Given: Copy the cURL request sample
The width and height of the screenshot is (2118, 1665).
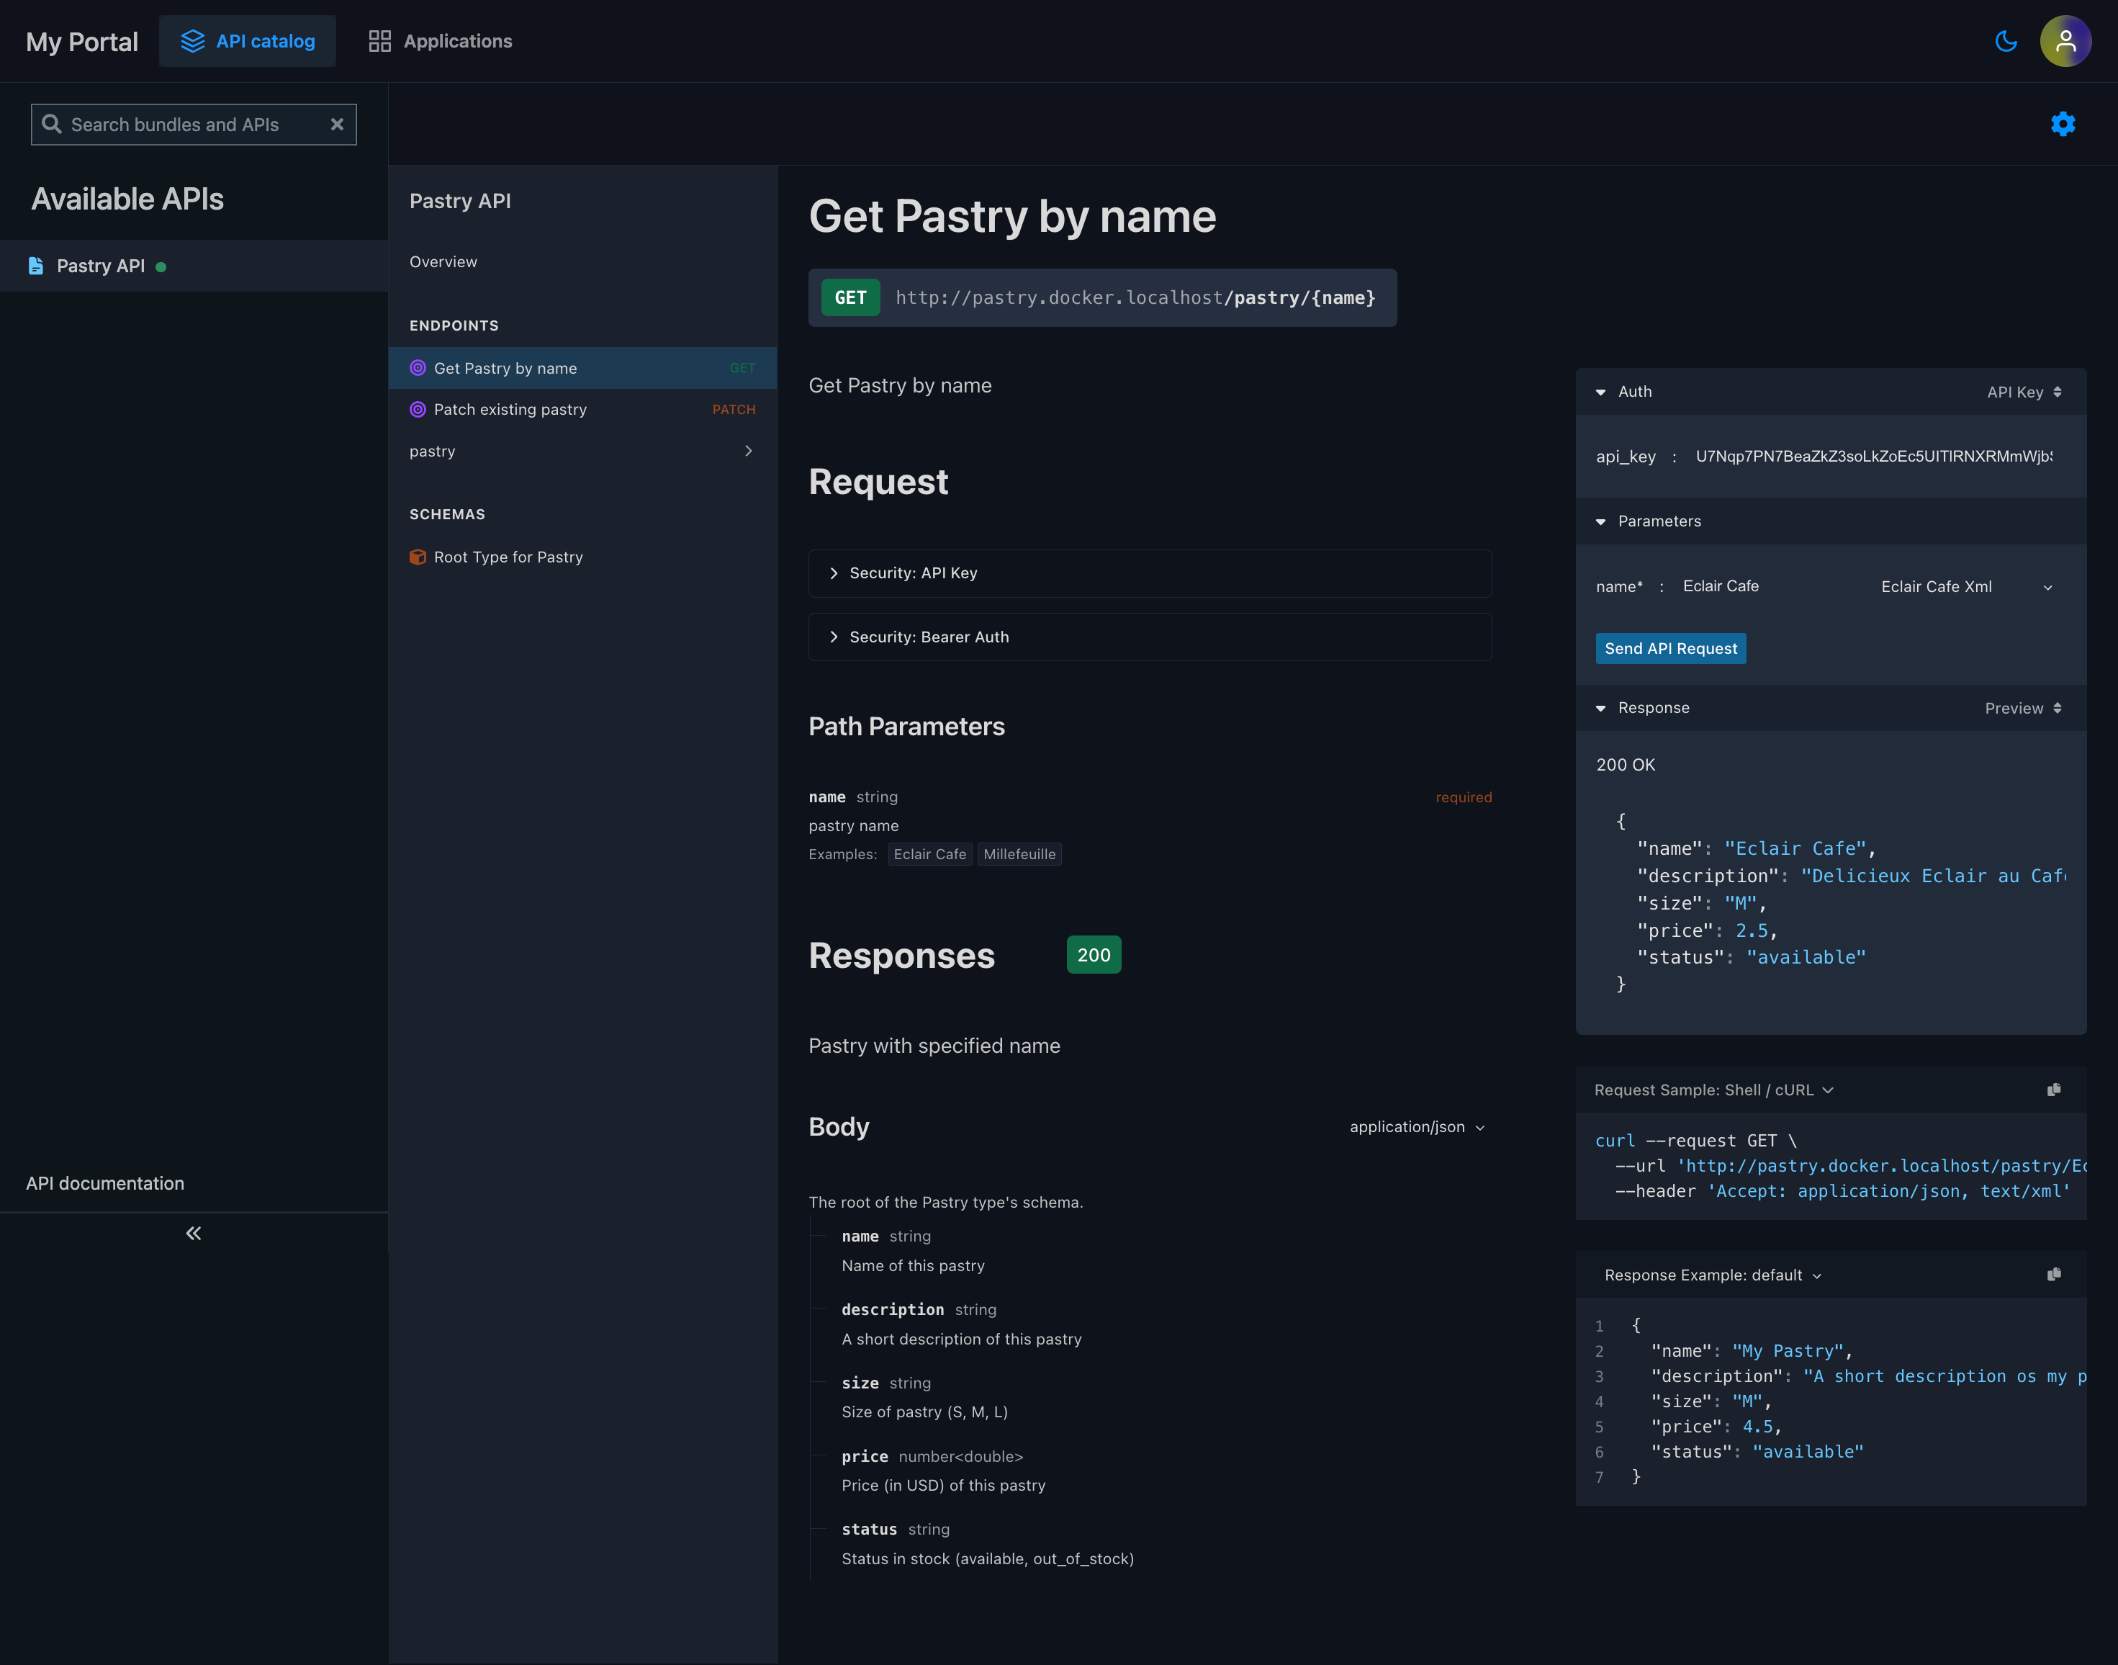Looking at the screenshot, I should pos(2052,1090).
